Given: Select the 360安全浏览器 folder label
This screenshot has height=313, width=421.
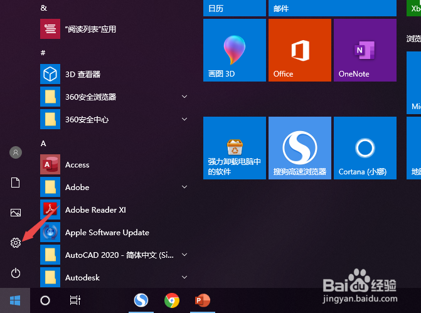Looking at the screenshot, I should [x=91, y=97].
